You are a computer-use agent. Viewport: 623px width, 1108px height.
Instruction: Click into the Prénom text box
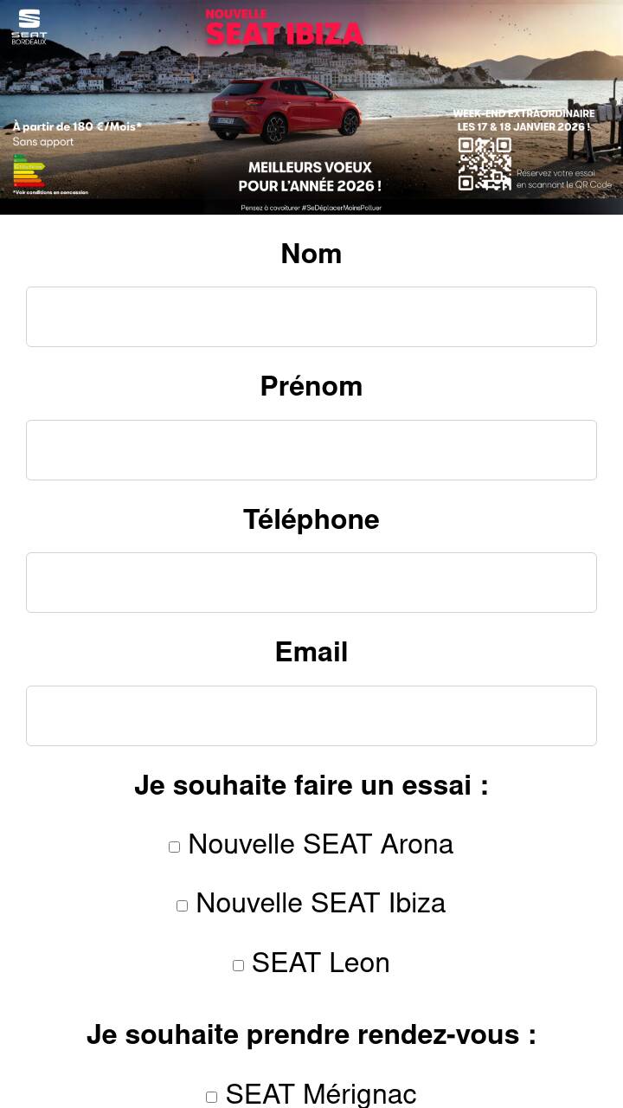(x=311, y=450)
